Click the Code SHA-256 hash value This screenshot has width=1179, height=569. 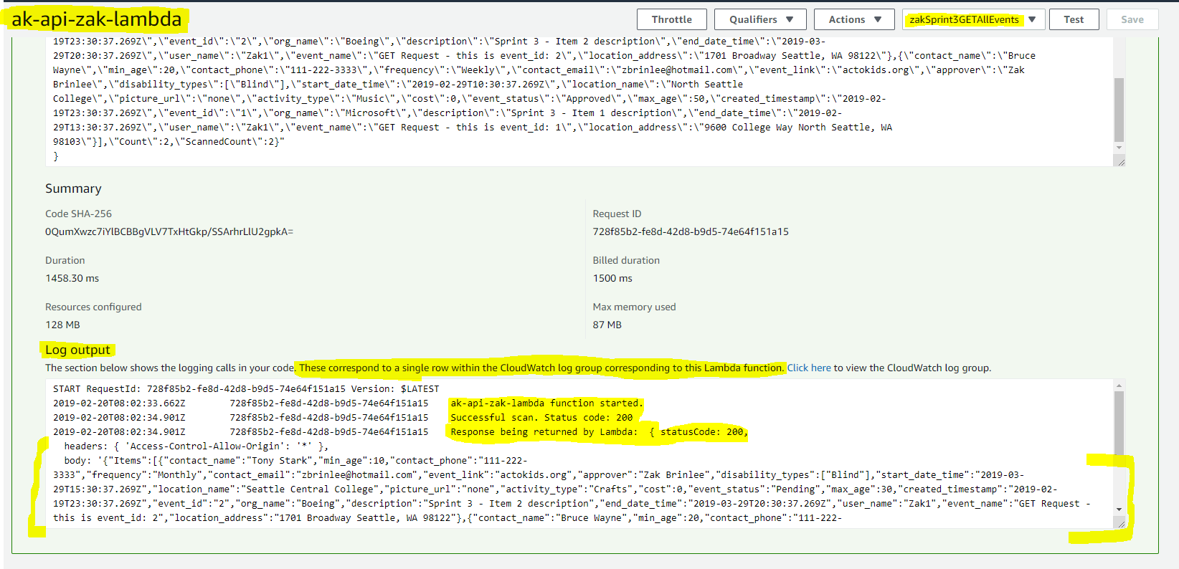point(169,231)
